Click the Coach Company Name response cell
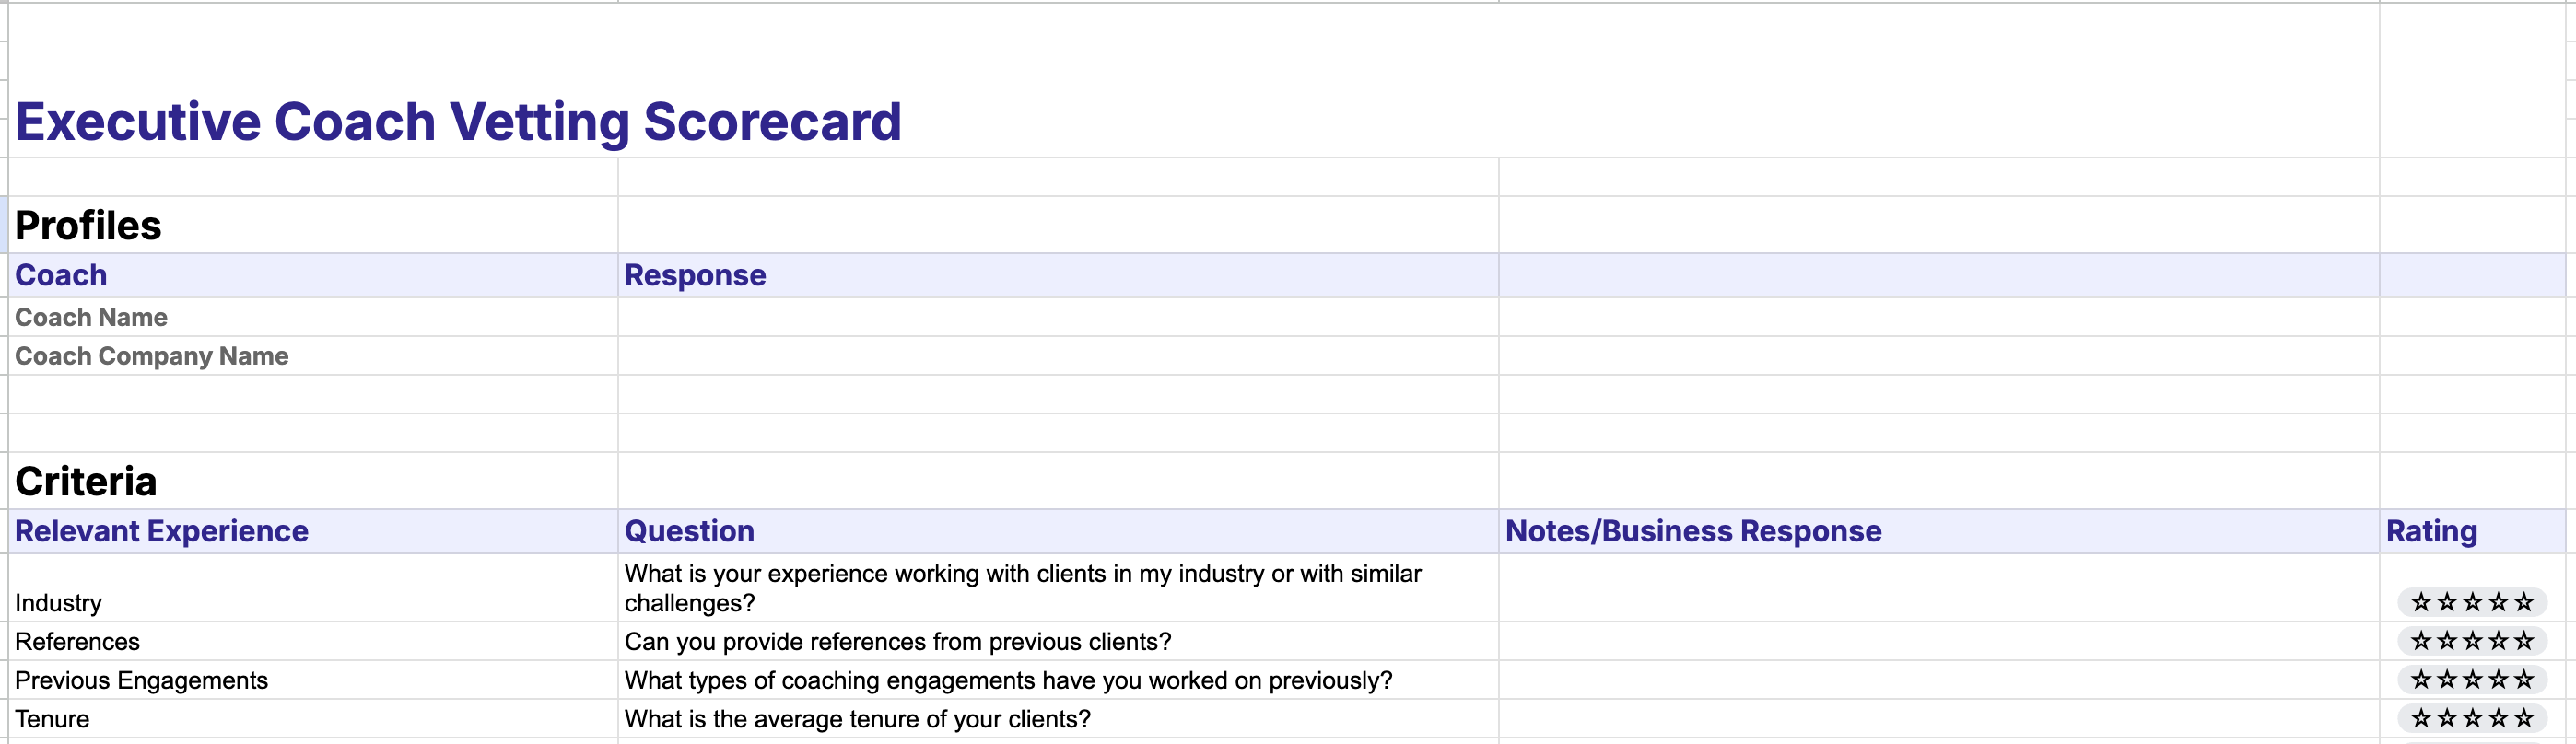The height and width of the screenshot is (744, 2576). 1057,356
